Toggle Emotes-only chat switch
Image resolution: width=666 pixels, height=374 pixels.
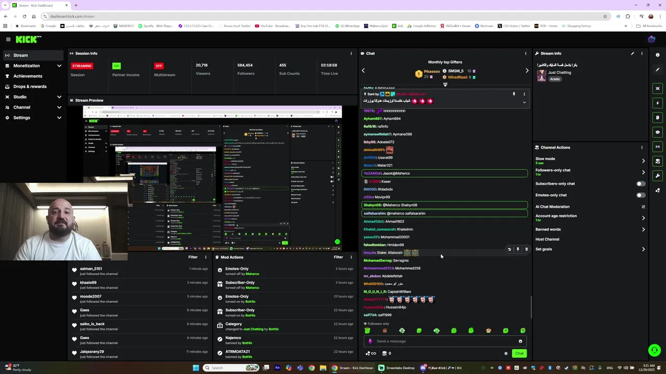(641, 195)
